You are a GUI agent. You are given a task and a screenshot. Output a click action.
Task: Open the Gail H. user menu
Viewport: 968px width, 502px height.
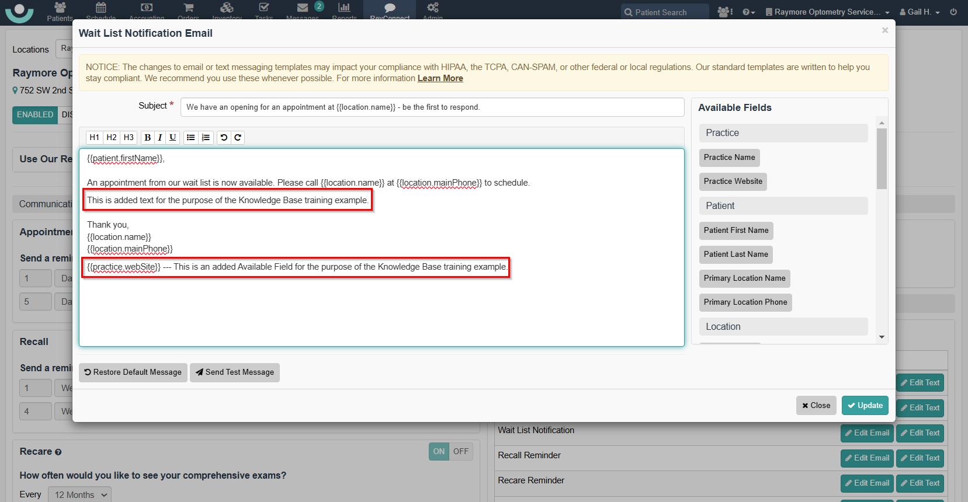click(920, 12)
